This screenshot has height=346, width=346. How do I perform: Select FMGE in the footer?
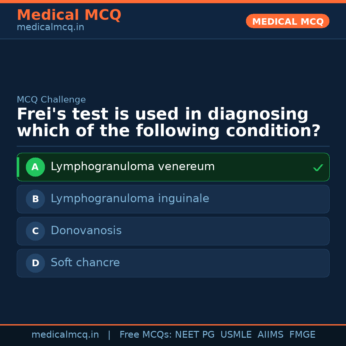coord(302,335)
